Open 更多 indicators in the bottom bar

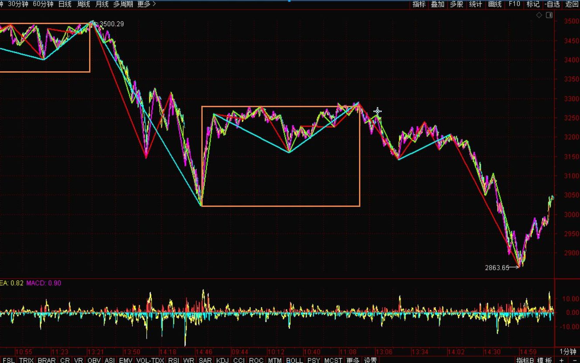353,360
